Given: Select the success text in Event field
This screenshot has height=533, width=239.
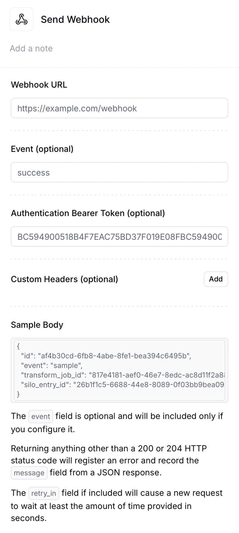Looking at the screenshot, I should pyautogui.click(x=33, y=172).
